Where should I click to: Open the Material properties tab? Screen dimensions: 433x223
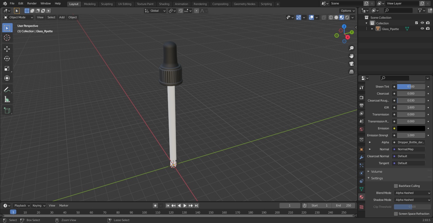[x=361, y=197]
